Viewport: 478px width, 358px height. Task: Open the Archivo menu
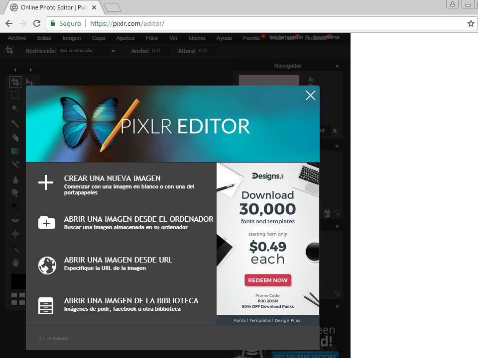click(x=17, y=38)
